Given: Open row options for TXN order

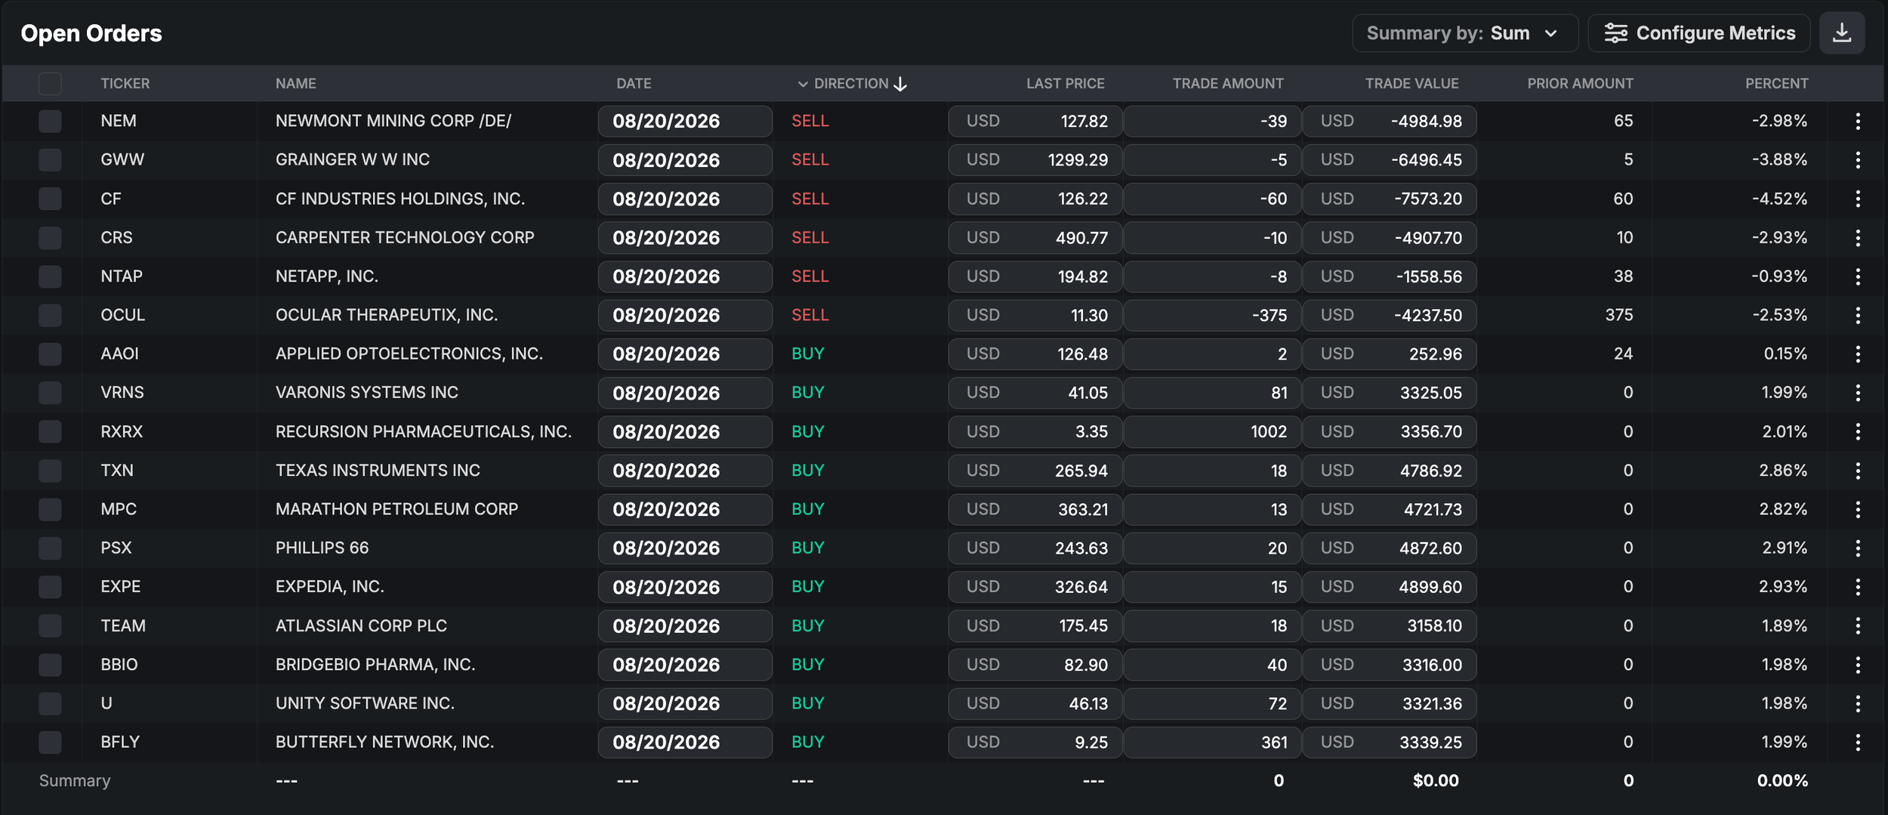Looking at the screenshot, I should [x=1858, y=471].
